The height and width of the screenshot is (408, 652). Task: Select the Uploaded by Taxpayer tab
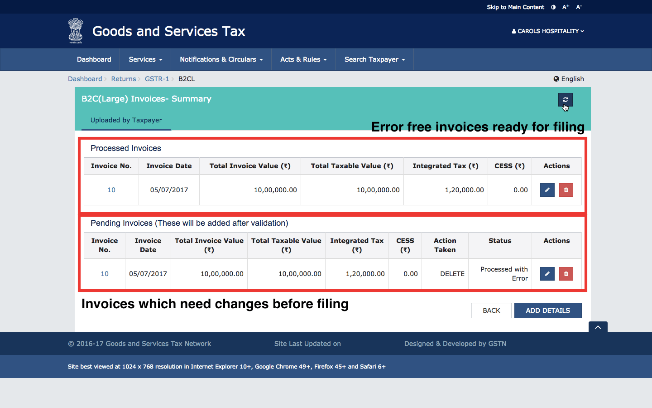(126, 120)
